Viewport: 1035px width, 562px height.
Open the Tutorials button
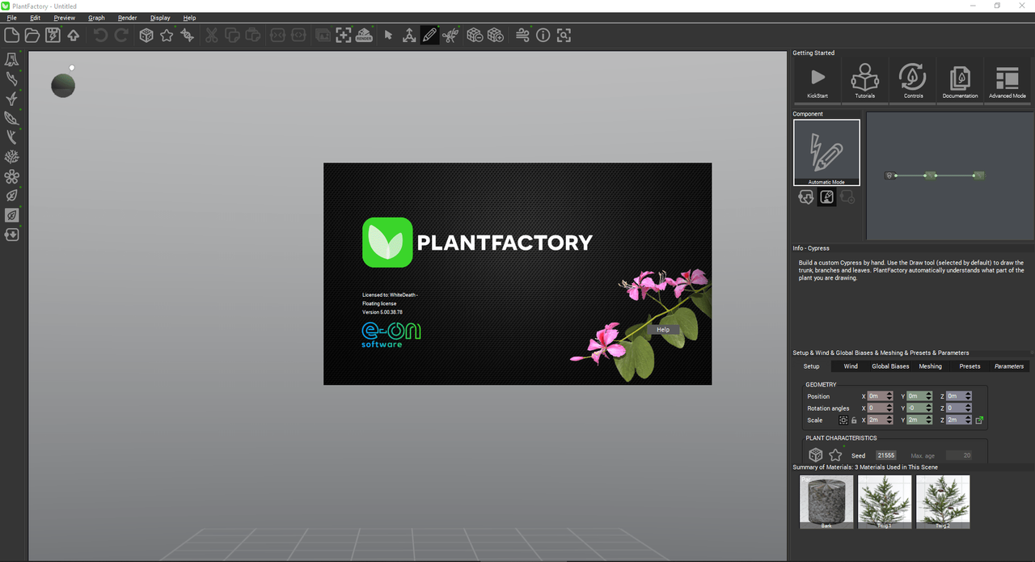click(865, 80)
